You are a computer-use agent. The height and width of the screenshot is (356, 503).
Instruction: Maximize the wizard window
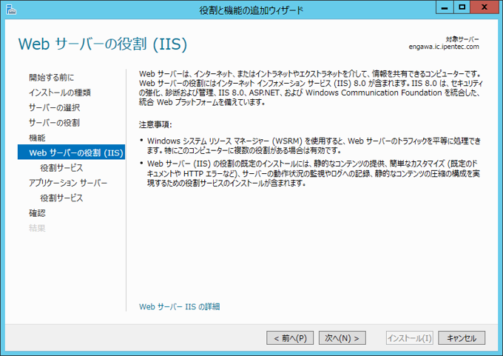462,7
